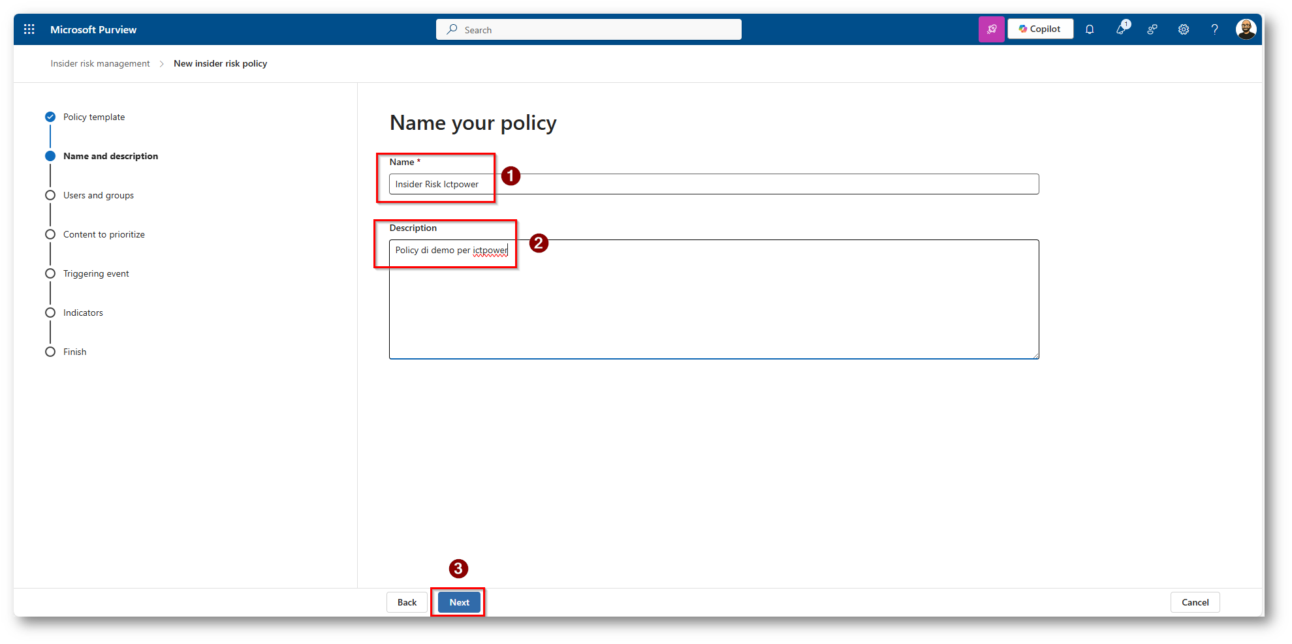This screenshot has height=644, width=1292.
Task: Click the Next button
Action: [459, 602]
